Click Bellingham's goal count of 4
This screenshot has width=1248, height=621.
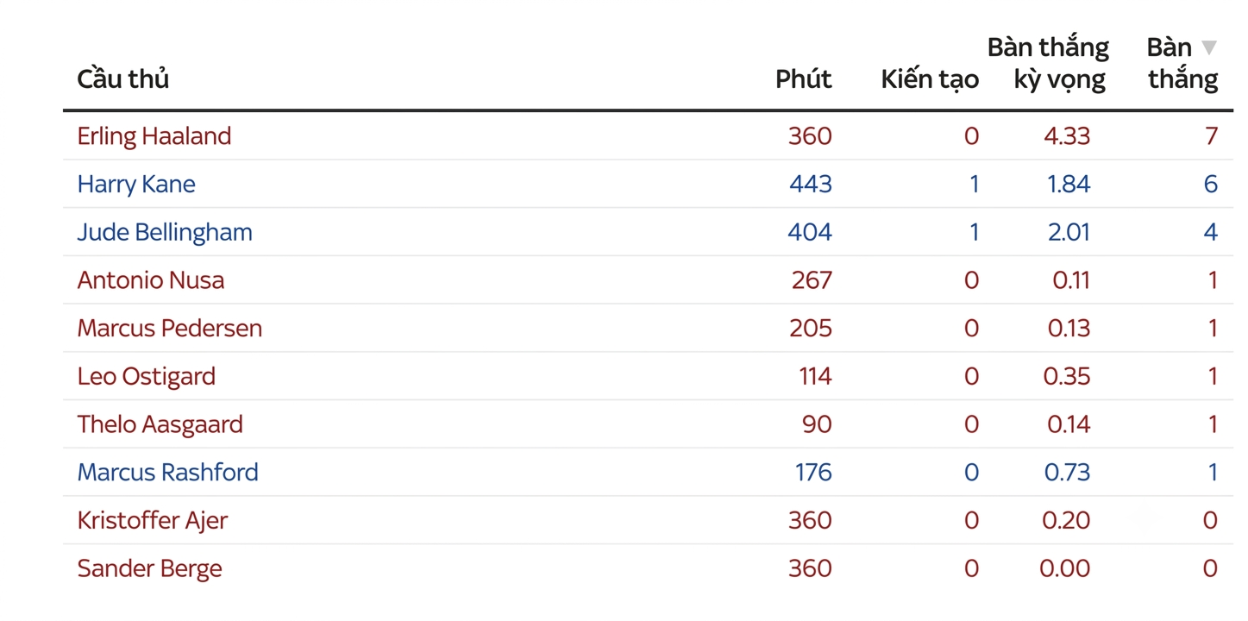1211,233
